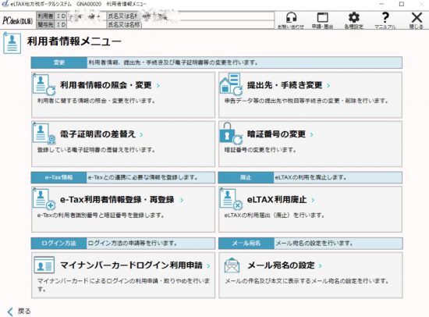Click text 暗証番号の変更を行います。
This screenshot has width=429, height=317.
[x=261, y=150]
